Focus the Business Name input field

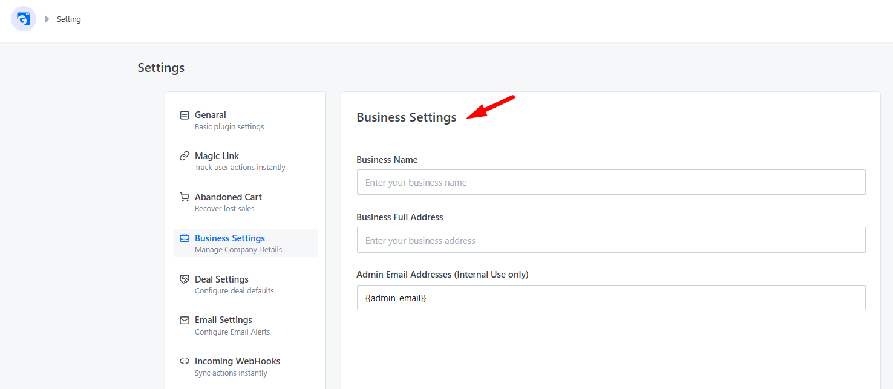pos(611,182)
